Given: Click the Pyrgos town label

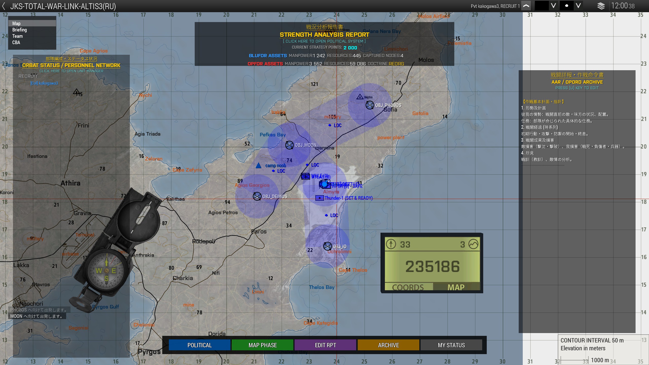Looking at the screenshot, I should pyautogui.click(x=149, y=352).
